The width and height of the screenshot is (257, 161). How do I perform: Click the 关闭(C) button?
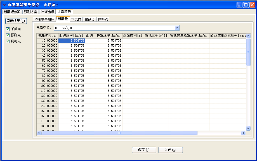click(x=171, y=150)
